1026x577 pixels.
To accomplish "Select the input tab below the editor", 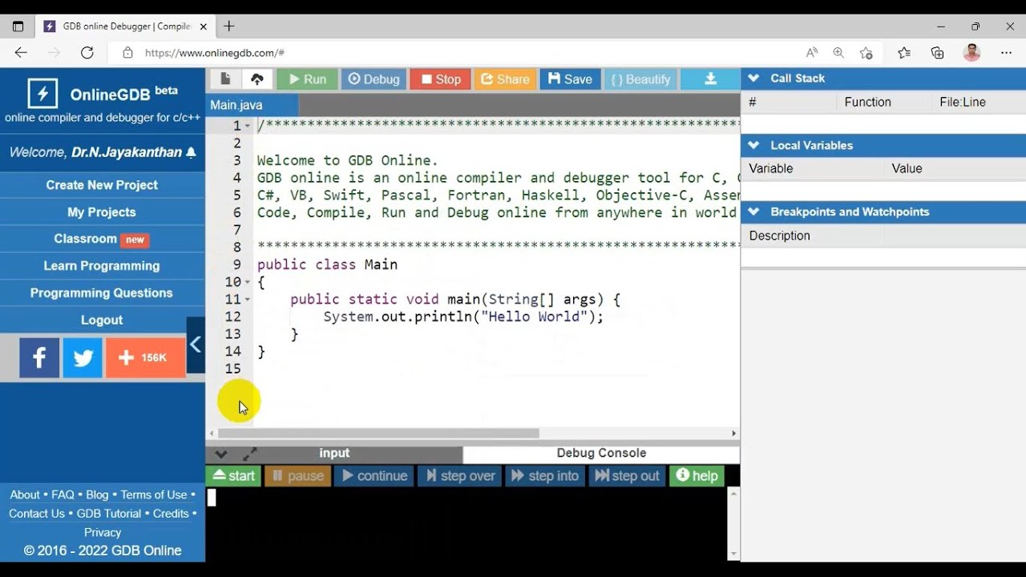I will click(334, 453).
